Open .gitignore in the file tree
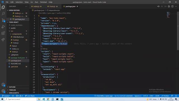This screenshot has height=101, width=179. (15, 55)
